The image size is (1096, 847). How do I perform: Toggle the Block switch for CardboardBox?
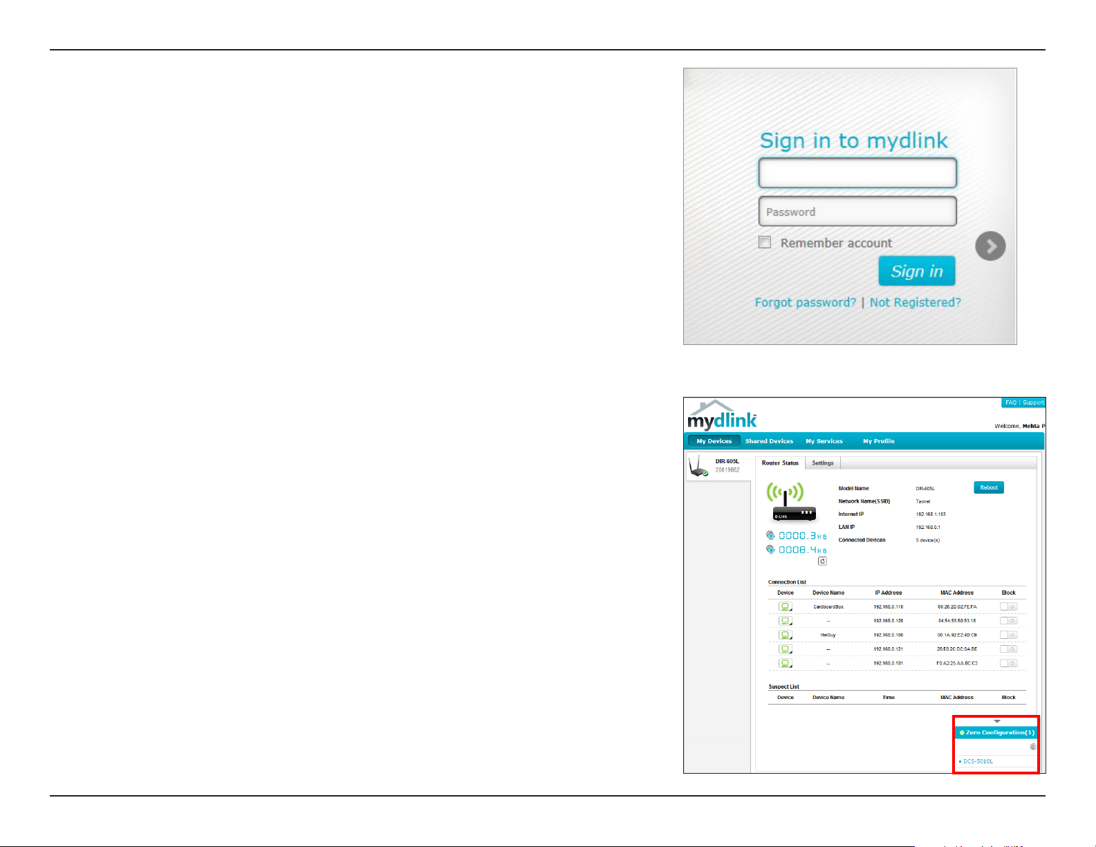pos(1008,606)
